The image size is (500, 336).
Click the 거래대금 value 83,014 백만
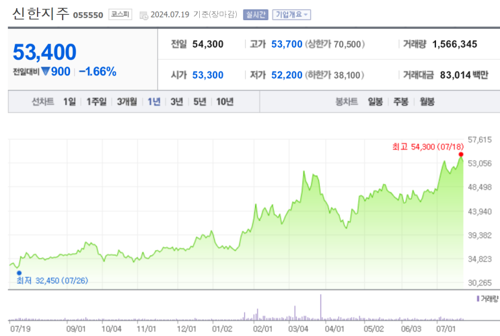click(x=464, y=75)
